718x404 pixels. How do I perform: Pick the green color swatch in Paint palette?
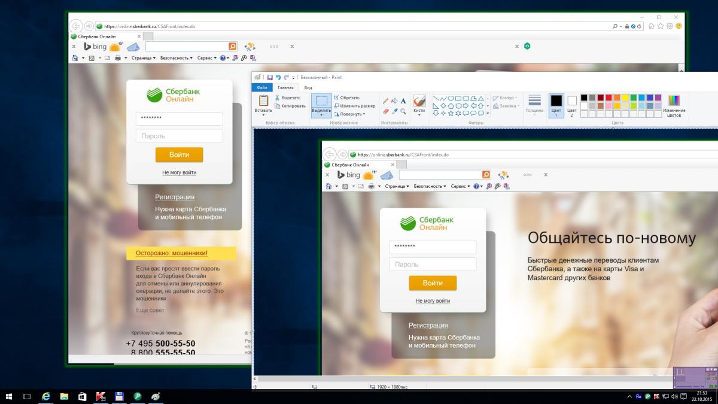pyautogui.click(x=634, y=98)
